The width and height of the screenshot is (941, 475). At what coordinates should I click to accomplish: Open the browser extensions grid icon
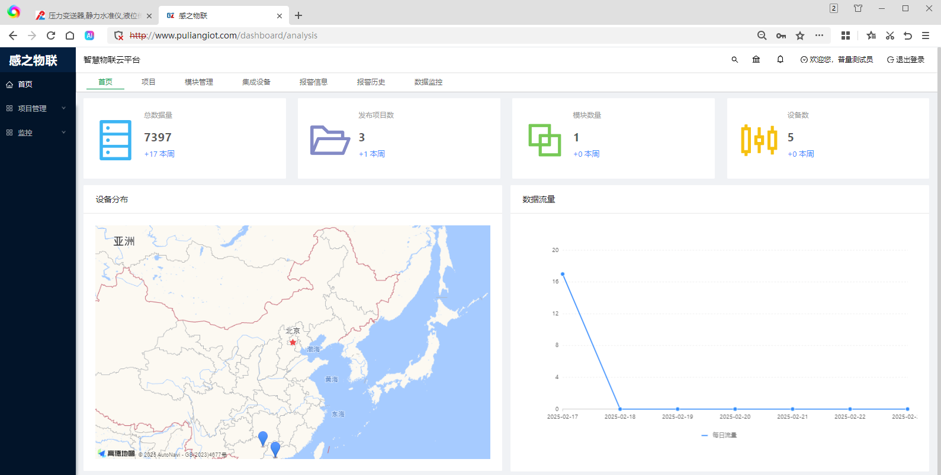click(846, 35)
